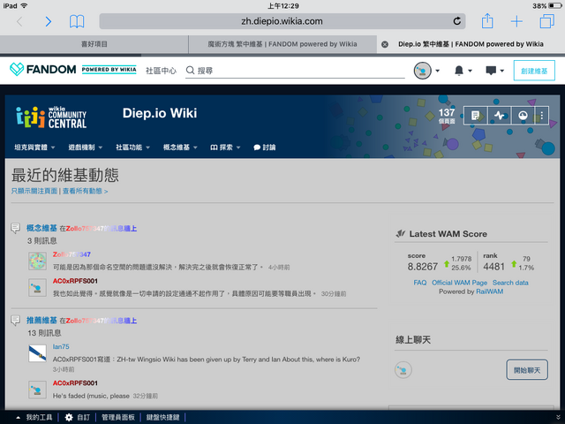This screenshot has width=565, height=424.
Task: Click 自訂 gear in toolbar
Action: pos(78,417)
